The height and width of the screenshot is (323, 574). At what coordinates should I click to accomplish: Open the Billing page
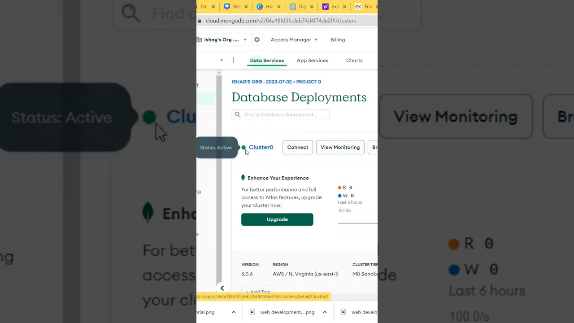338,39
